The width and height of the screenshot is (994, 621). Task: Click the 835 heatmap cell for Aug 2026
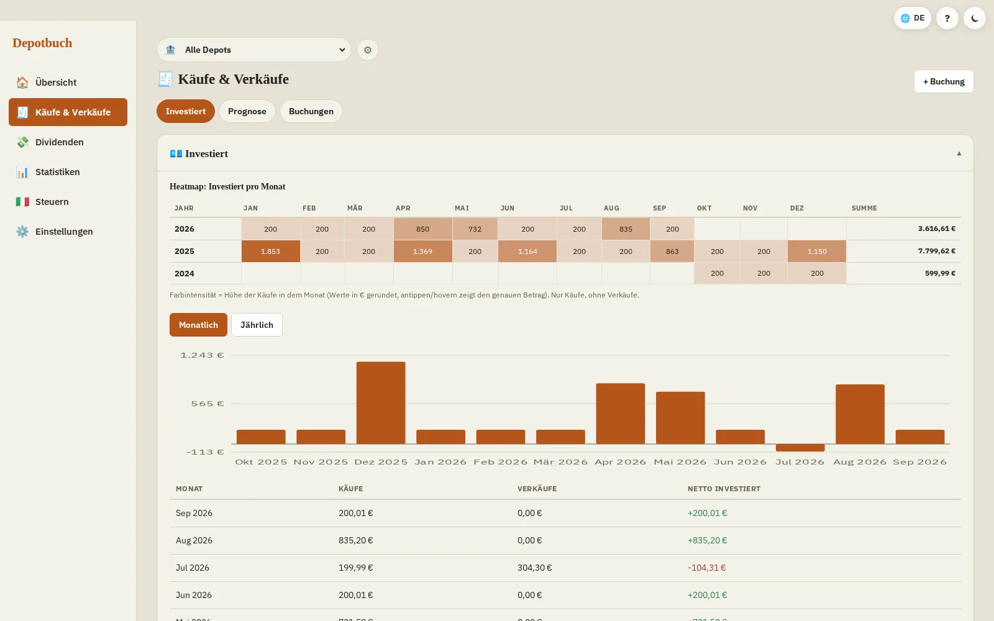pos(626,229)
